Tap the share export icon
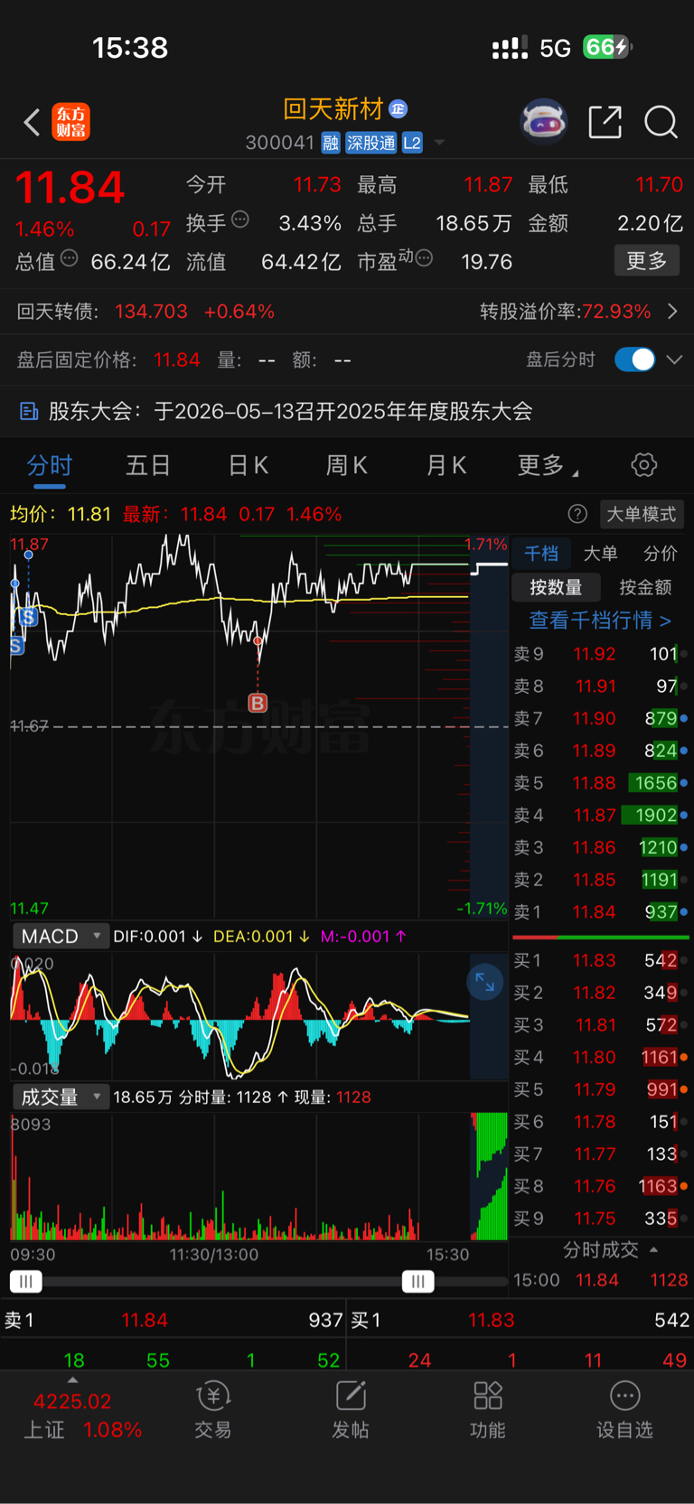The height and width of the screenshot is (1504, 694). point(605,122)
